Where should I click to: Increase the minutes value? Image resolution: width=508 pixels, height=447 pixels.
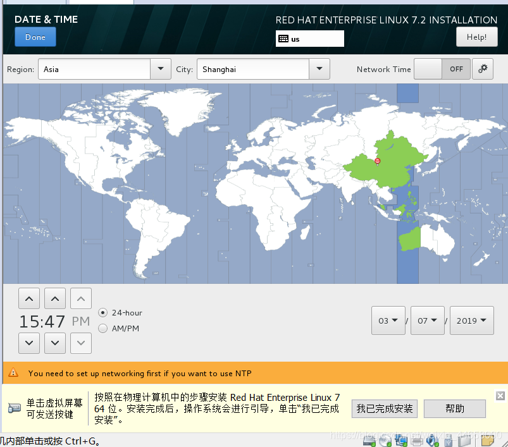(55, 298)
